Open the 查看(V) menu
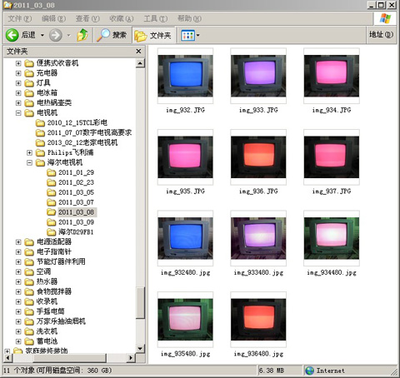400x378 pixels. pyautogui.click(x=87, y=19)
